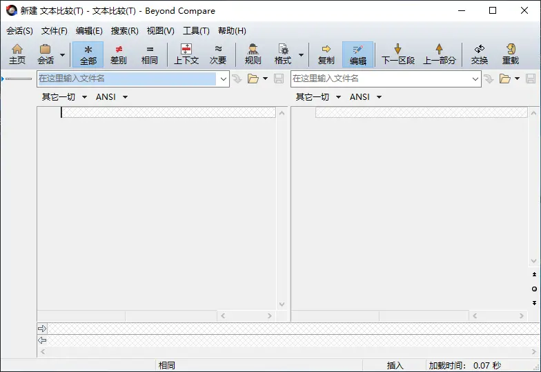Click the 复制 (Copy) arrow icon
Image resolution: width=541 pixels, height=372 pixels.
pos(326,54)
